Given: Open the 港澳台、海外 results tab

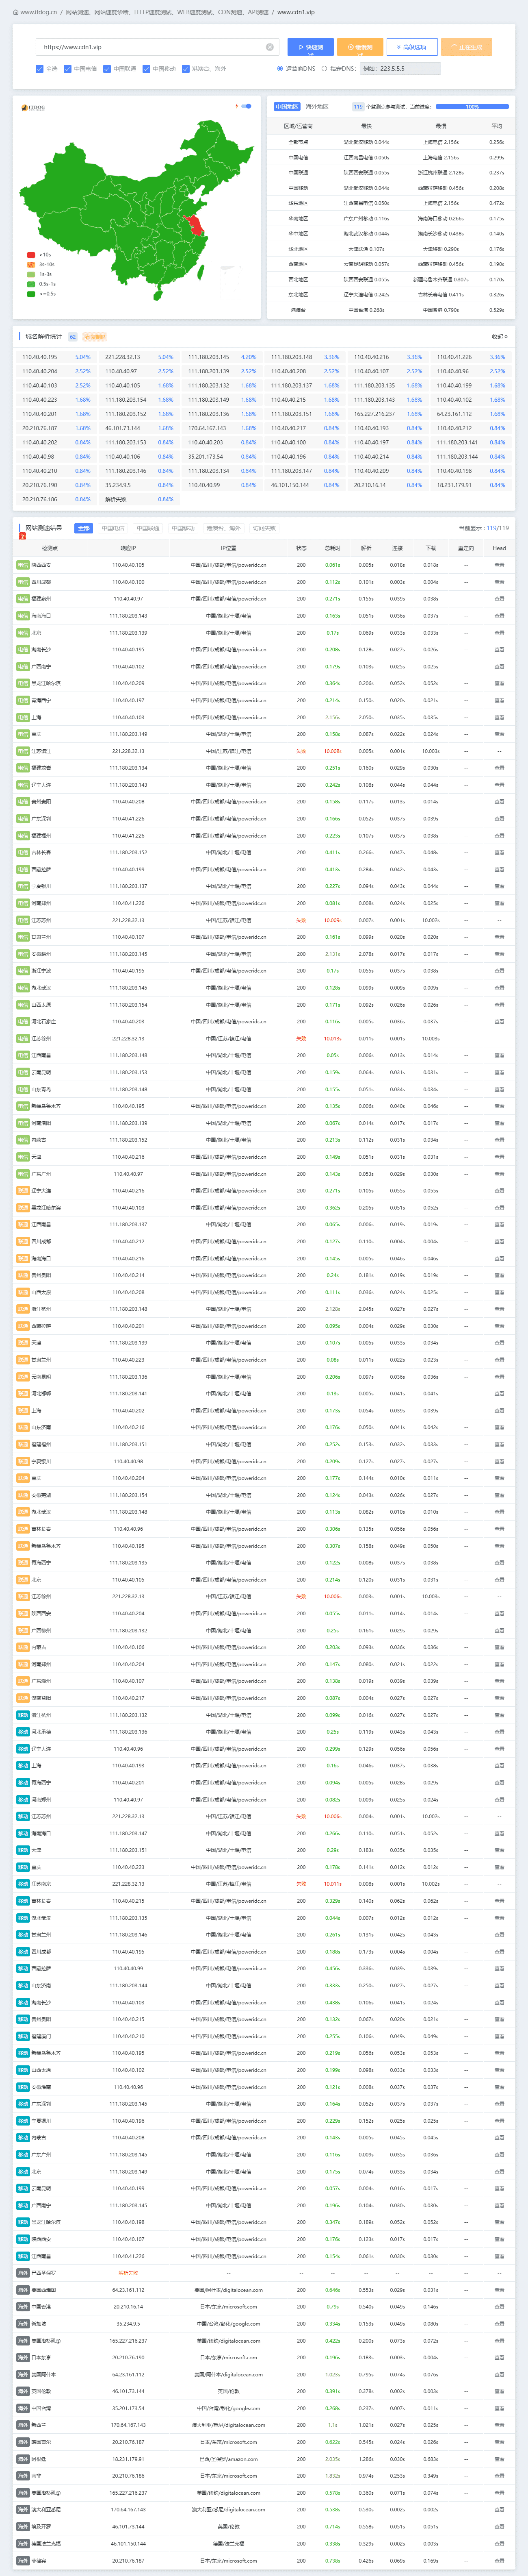Looking at the screenshot, I should [x=223, y=528].
